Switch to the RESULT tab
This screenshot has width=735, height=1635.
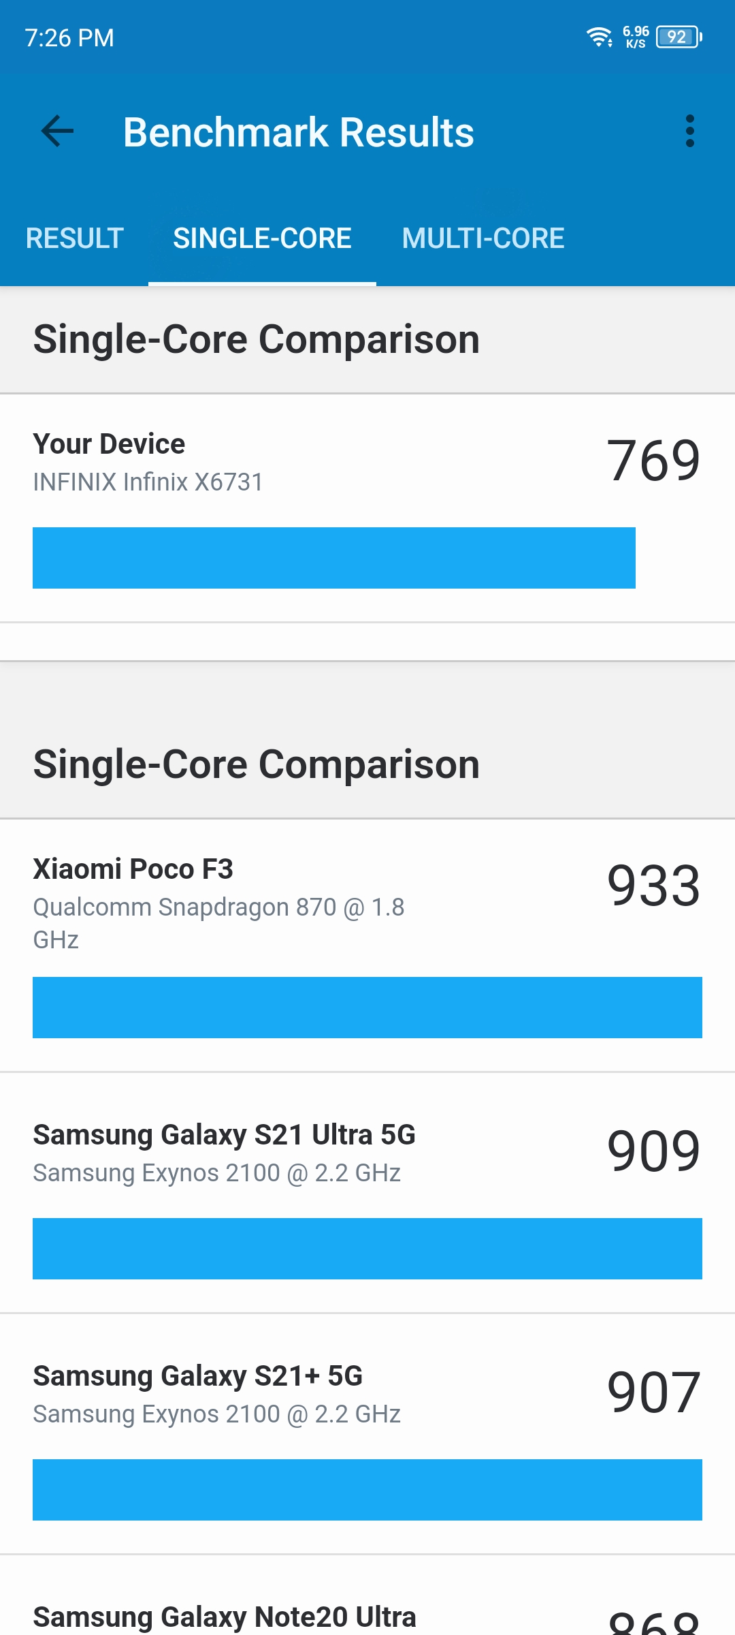[x=75, y=238]
